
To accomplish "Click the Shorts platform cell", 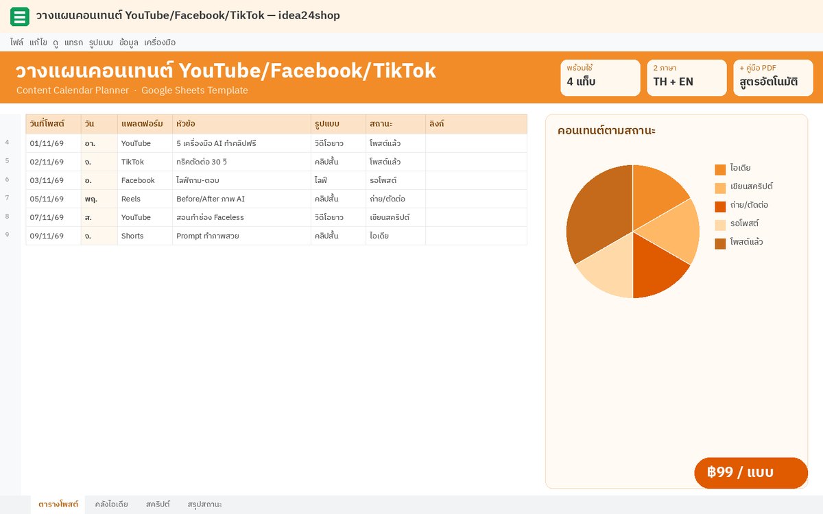I will [145, 236].
